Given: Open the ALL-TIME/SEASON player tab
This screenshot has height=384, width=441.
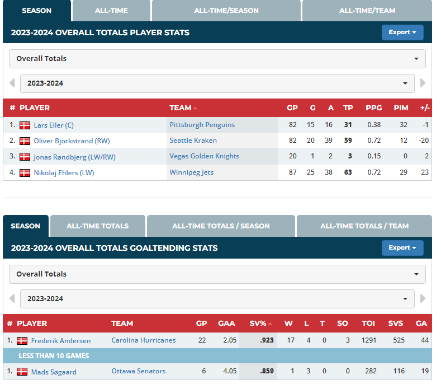Looking at the screenshot, I should [226, 11].
